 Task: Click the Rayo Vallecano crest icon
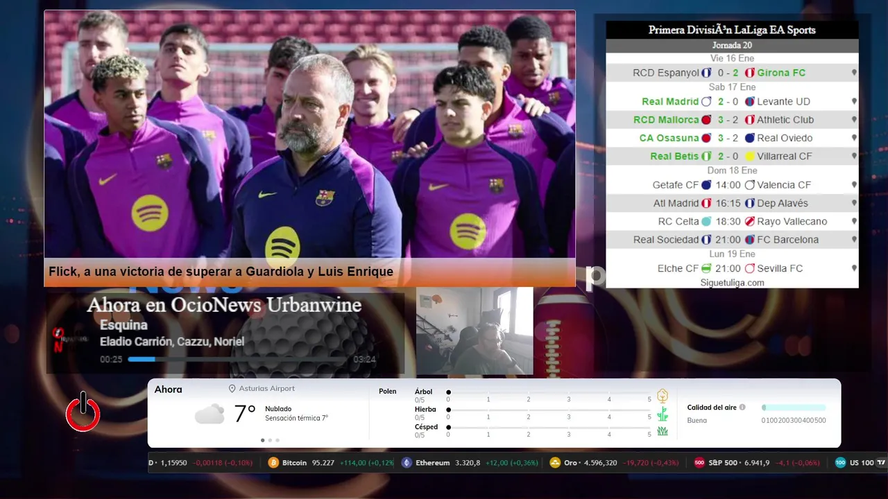coord(749,222)
